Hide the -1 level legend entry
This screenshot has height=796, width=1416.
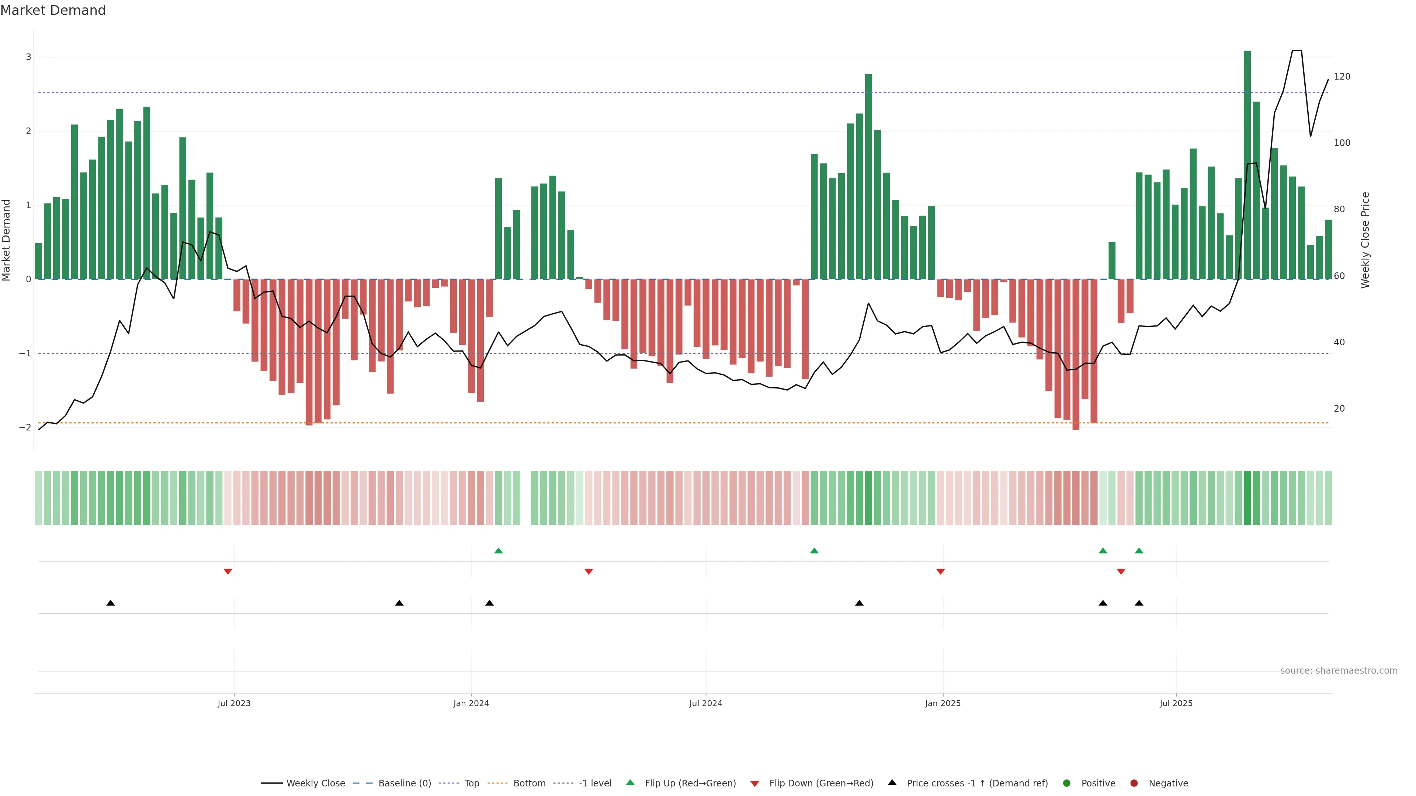(595, 783)
